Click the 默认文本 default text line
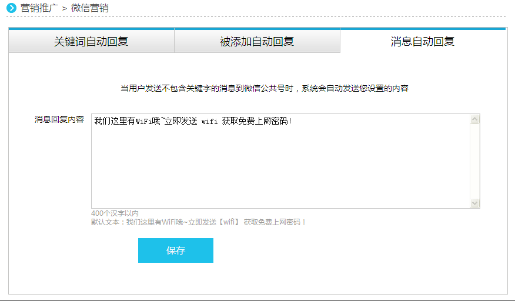Image resolution: width=515 pixels, height=301 pixels. coord(199,222)
